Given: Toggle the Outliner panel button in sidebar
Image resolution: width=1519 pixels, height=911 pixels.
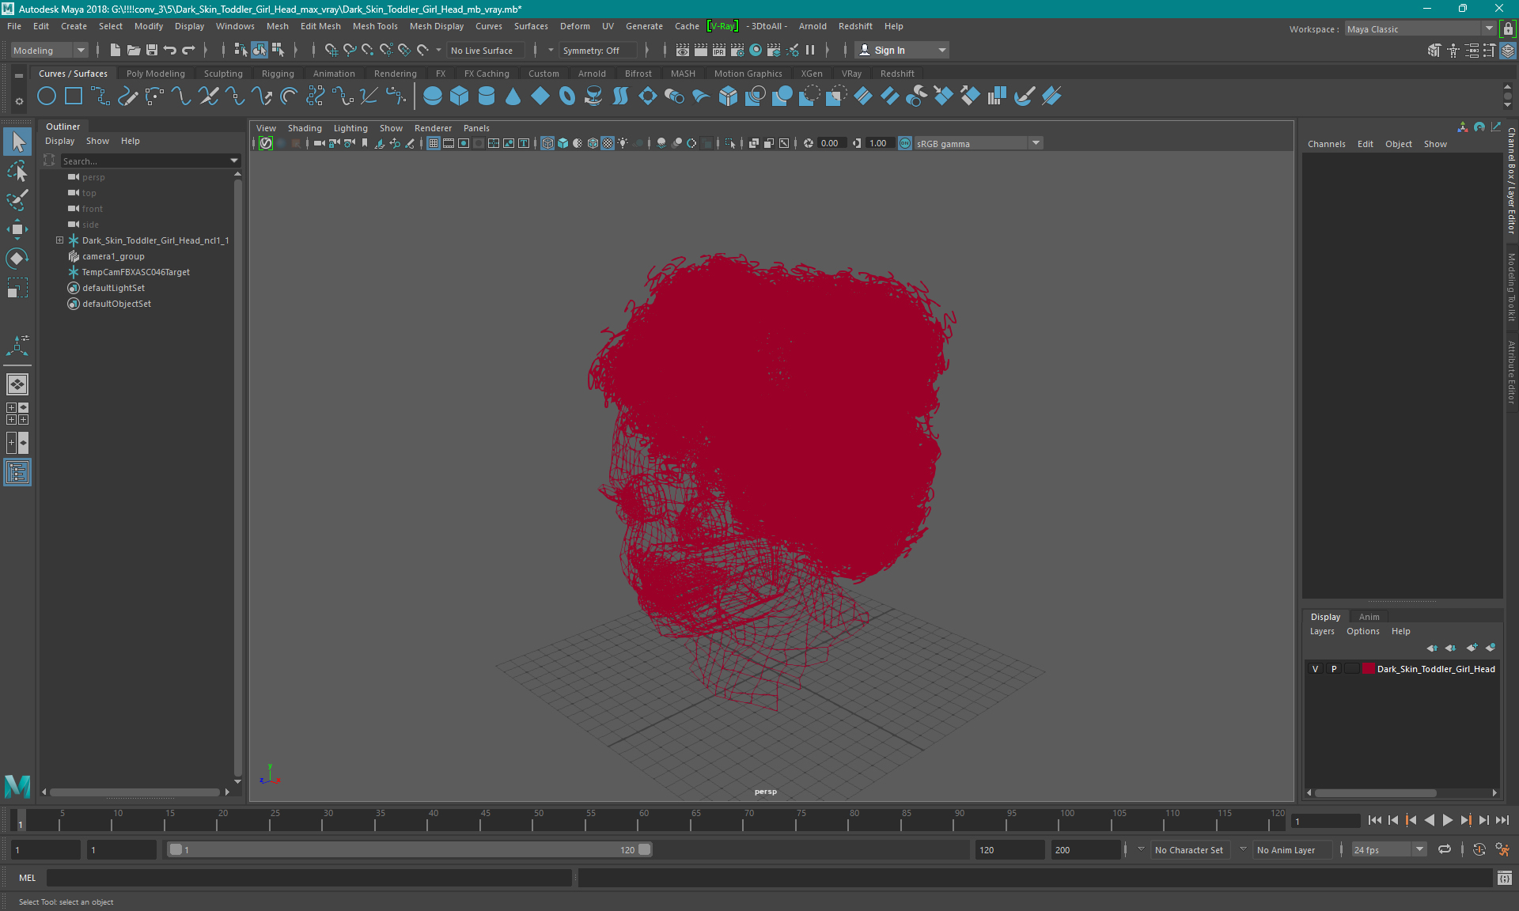Looking at the screenshot, I should 17,473.
